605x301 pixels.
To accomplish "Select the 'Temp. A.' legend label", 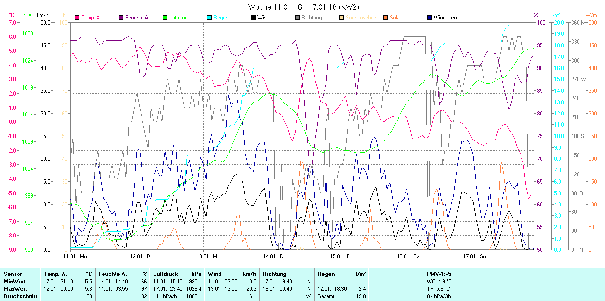I will [x=91, y=18].
